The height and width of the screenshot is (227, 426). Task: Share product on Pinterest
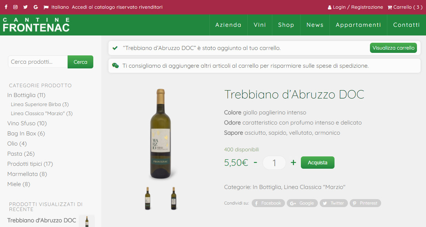[365, 203]
